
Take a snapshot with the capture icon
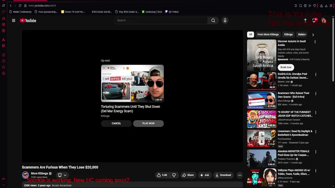pos(300,6)
